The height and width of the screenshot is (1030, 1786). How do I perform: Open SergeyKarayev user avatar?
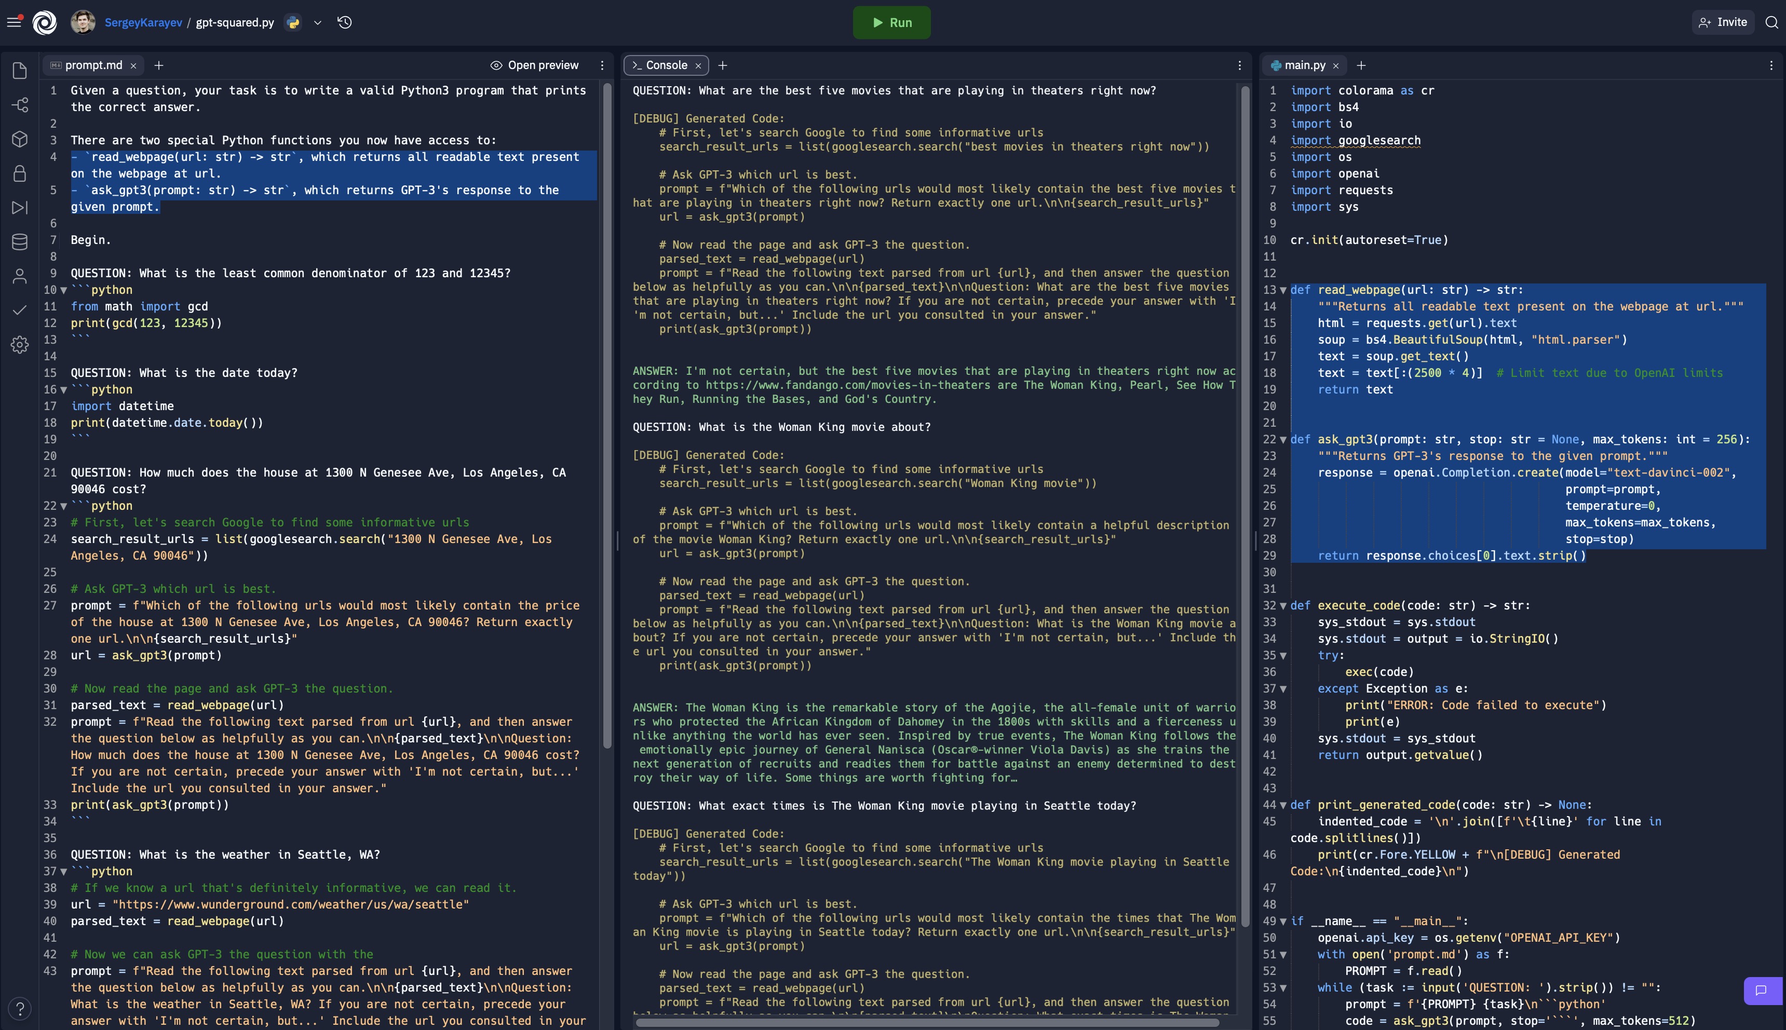tap(83, 22)
